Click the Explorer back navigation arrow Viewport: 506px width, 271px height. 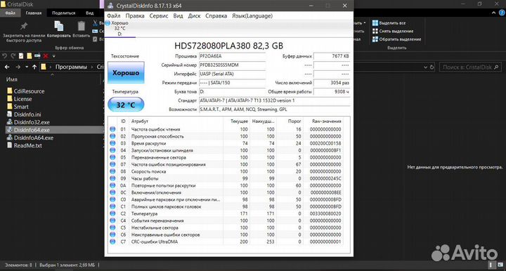click(7, 67)
